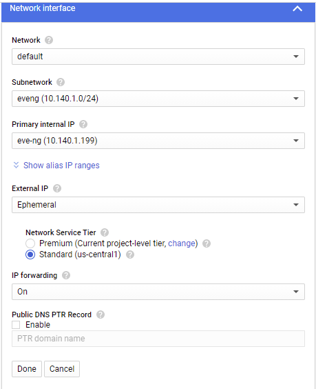This screenshot has width=316, height=389.
Task: Open help icon next to Standard tier option
Action: click(130, 255)
